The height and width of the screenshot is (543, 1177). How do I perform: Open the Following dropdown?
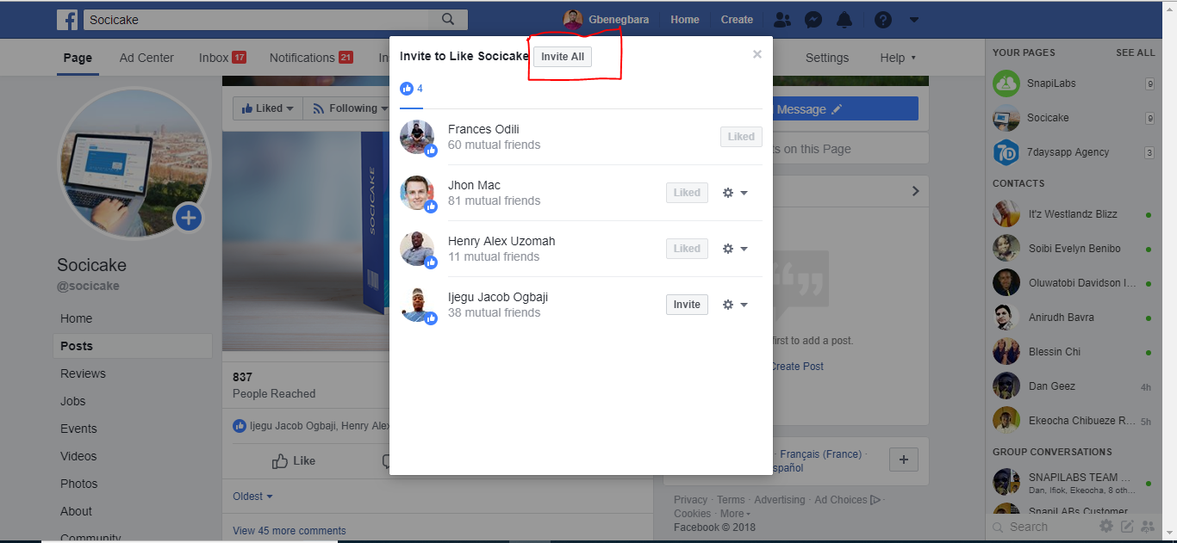(x=348, y=108)
